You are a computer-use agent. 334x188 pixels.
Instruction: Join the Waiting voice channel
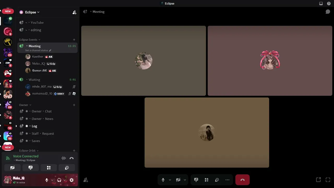[x=47, y=80]
